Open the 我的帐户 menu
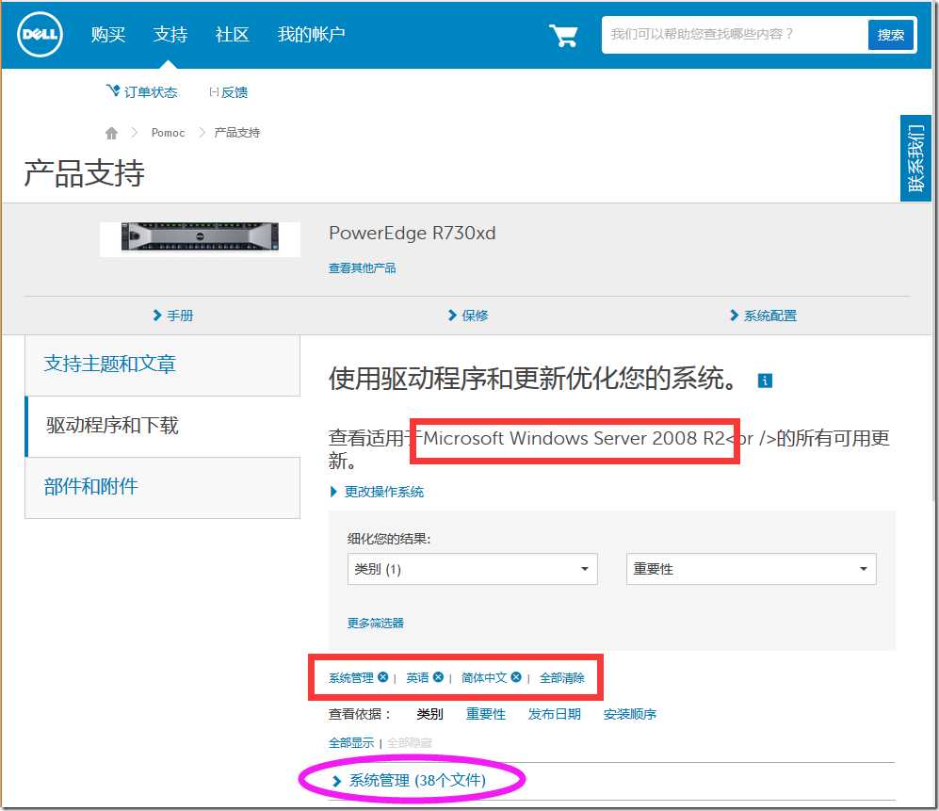 (311, 34)
